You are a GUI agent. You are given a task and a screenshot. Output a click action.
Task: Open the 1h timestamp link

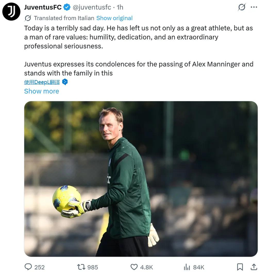(x=120, y=7)
